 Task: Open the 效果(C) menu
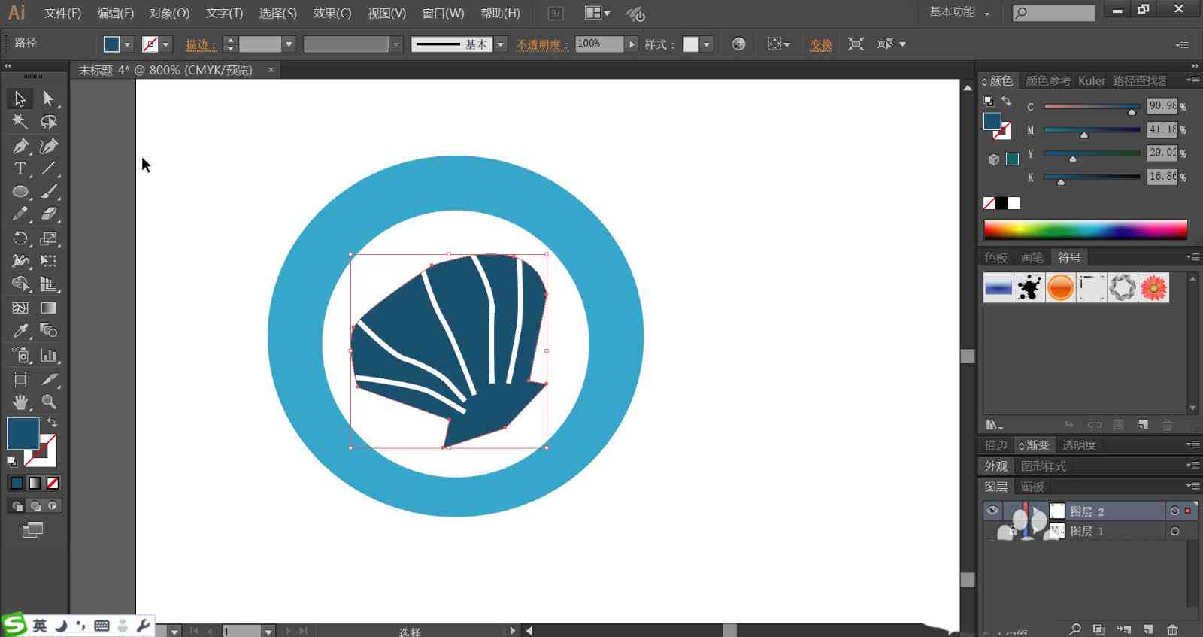click(x=332, y=14)
